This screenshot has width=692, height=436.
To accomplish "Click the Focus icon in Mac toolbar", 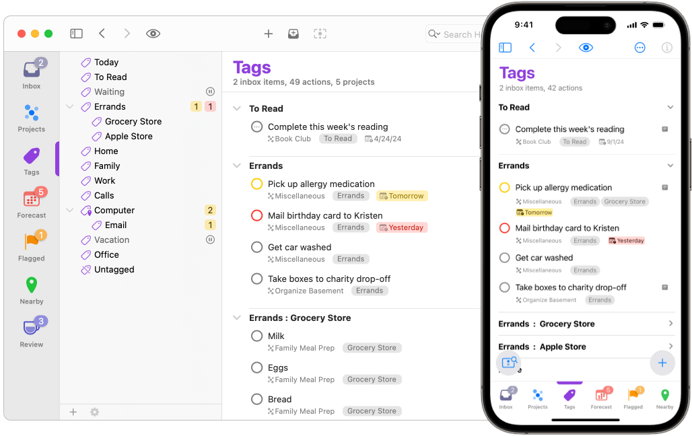I will pos(320,34).
